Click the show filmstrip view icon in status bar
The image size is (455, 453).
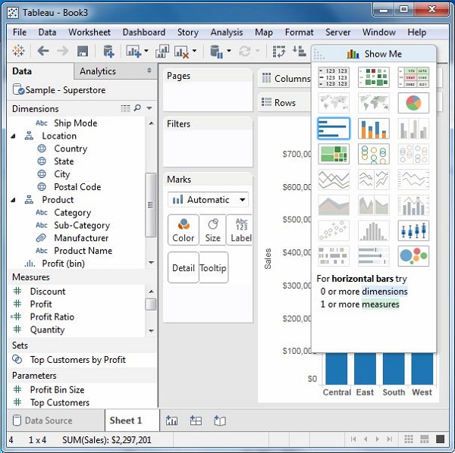point(424,439)
